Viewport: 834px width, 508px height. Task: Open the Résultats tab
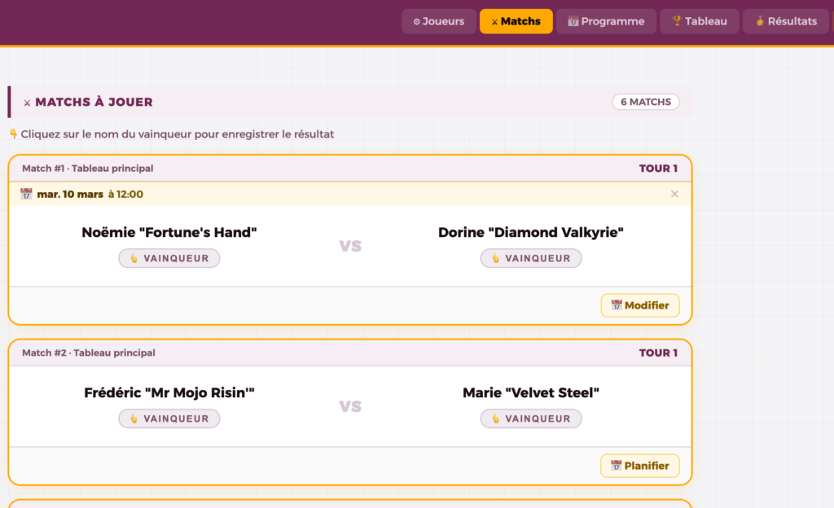[x=785, y=21]
